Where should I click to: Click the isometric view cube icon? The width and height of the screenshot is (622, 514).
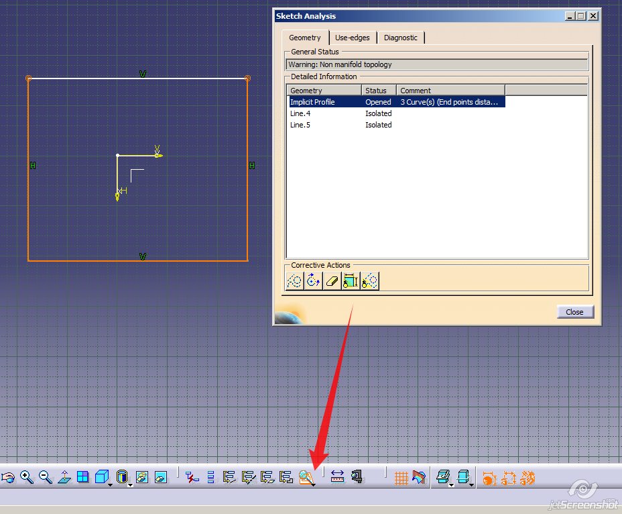(102, 476)
